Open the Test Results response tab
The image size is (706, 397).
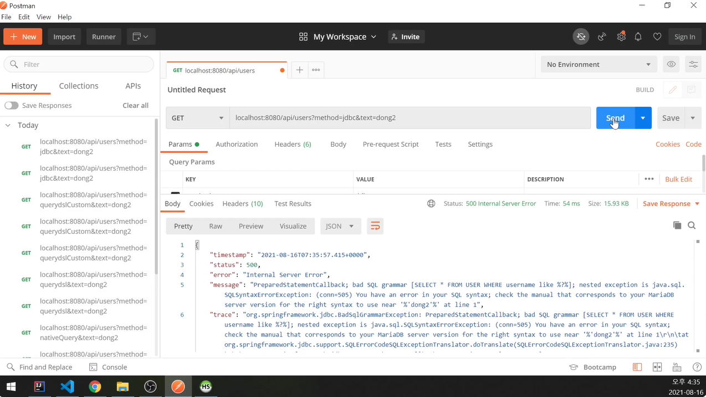click(293, 204)
